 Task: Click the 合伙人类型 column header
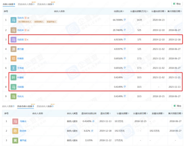pos(72,113)
